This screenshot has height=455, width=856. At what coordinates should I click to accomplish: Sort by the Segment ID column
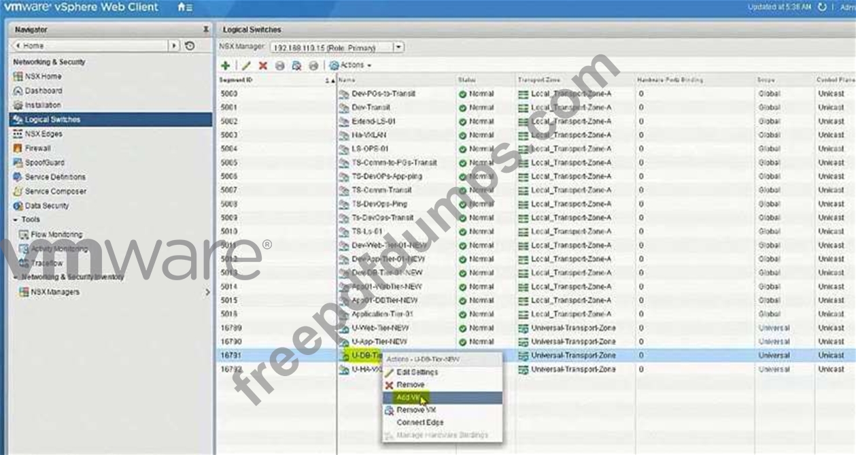pyautogui.click(x=236, y=80)
